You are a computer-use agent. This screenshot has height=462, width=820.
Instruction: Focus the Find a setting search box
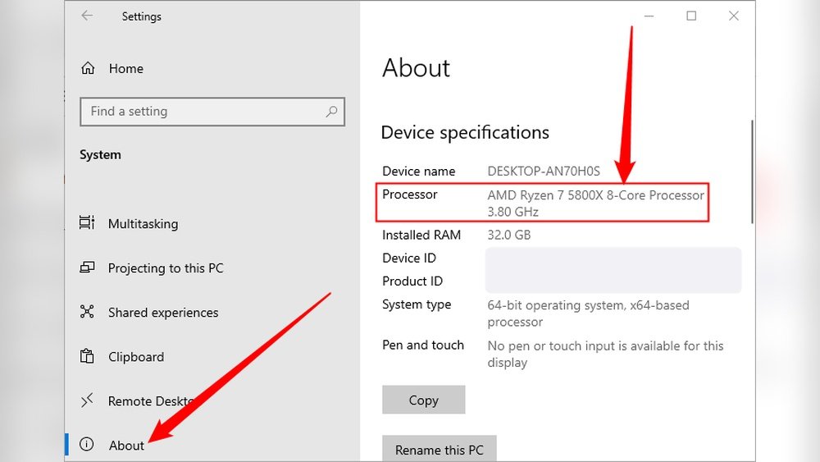coord(205,112)
